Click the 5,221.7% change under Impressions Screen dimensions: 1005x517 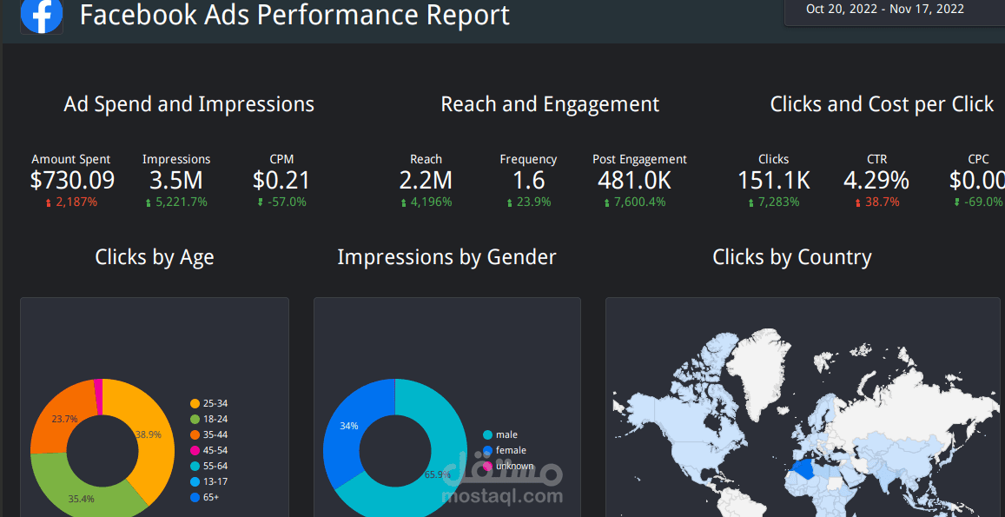176,202
